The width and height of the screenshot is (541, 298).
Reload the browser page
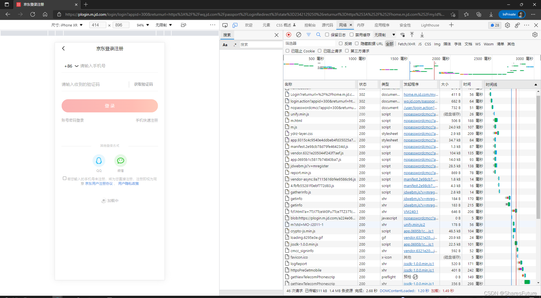coord(33,14)
